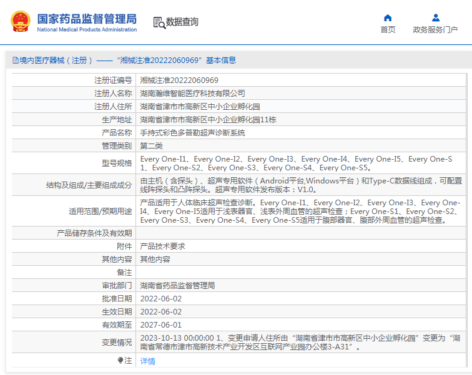The image size is (472, 375).
Task: Click attachment value 产品技术要求
Action: tap(162, 246)
